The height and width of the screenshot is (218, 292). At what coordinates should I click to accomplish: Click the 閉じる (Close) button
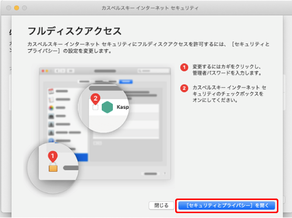[161, 205]
